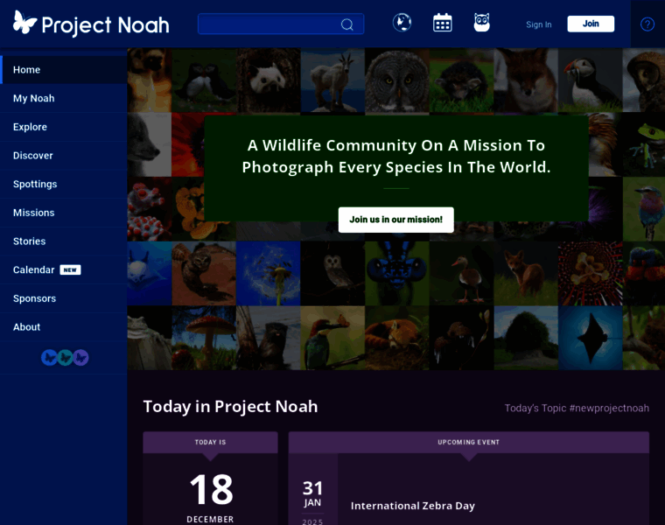This screenshot has width=665, height=525.
Task: Open Stories in the sidebar
Action: 64,241
